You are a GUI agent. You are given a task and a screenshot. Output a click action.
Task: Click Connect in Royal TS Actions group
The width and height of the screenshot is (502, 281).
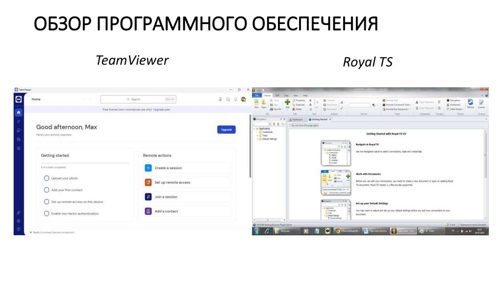coord(329,100)
